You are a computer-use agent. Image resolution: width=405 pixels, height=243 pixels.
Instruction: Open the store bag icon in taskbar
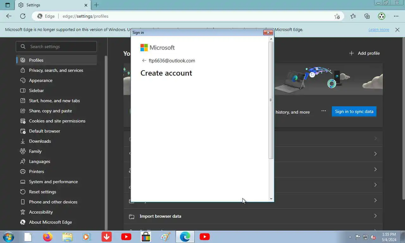pos(146,237)
